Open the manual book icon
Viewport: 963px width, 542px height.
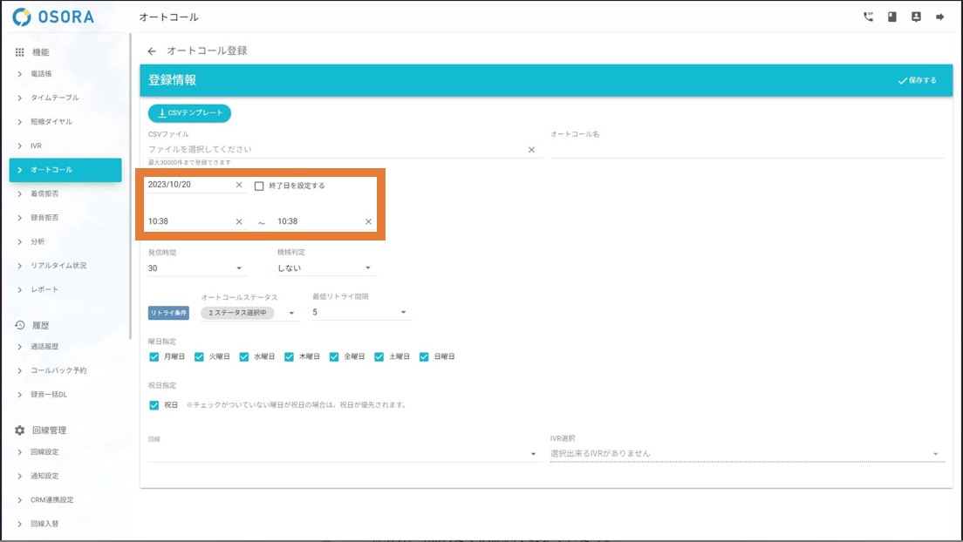point(892,17)
